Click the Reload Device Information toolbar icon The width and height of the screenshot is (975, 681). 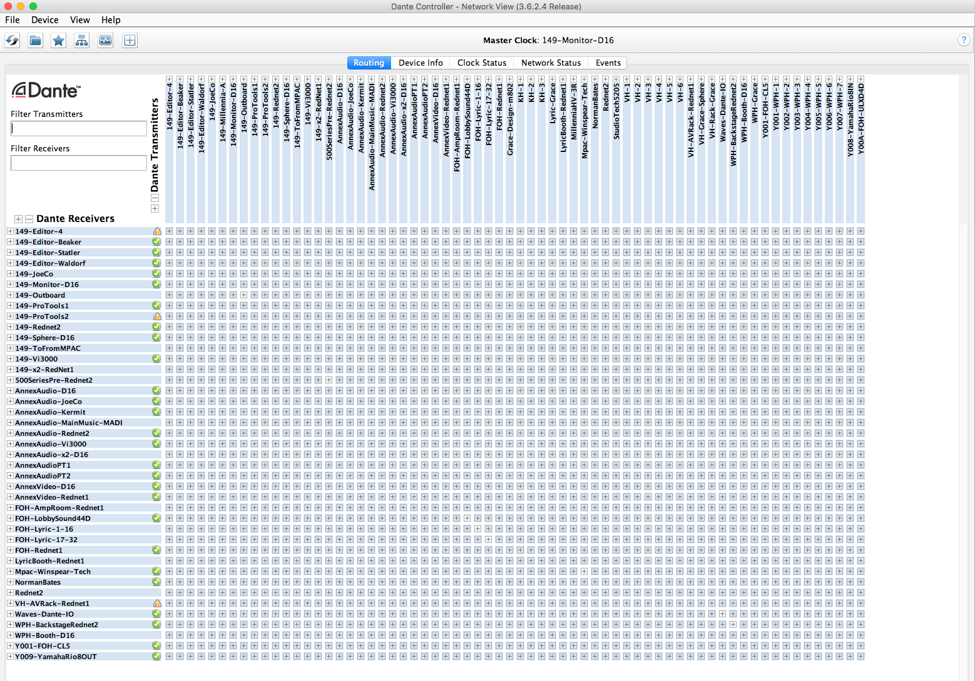13,41
